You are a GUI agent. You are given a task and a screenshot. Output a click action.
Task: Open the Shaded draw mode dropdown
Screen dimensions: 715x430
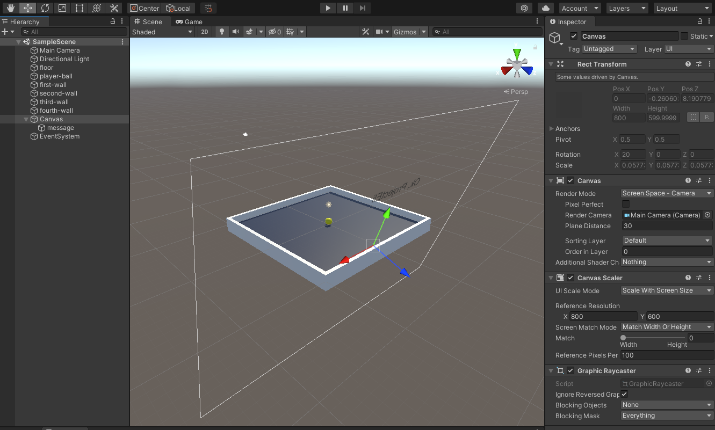click(162, 32)
